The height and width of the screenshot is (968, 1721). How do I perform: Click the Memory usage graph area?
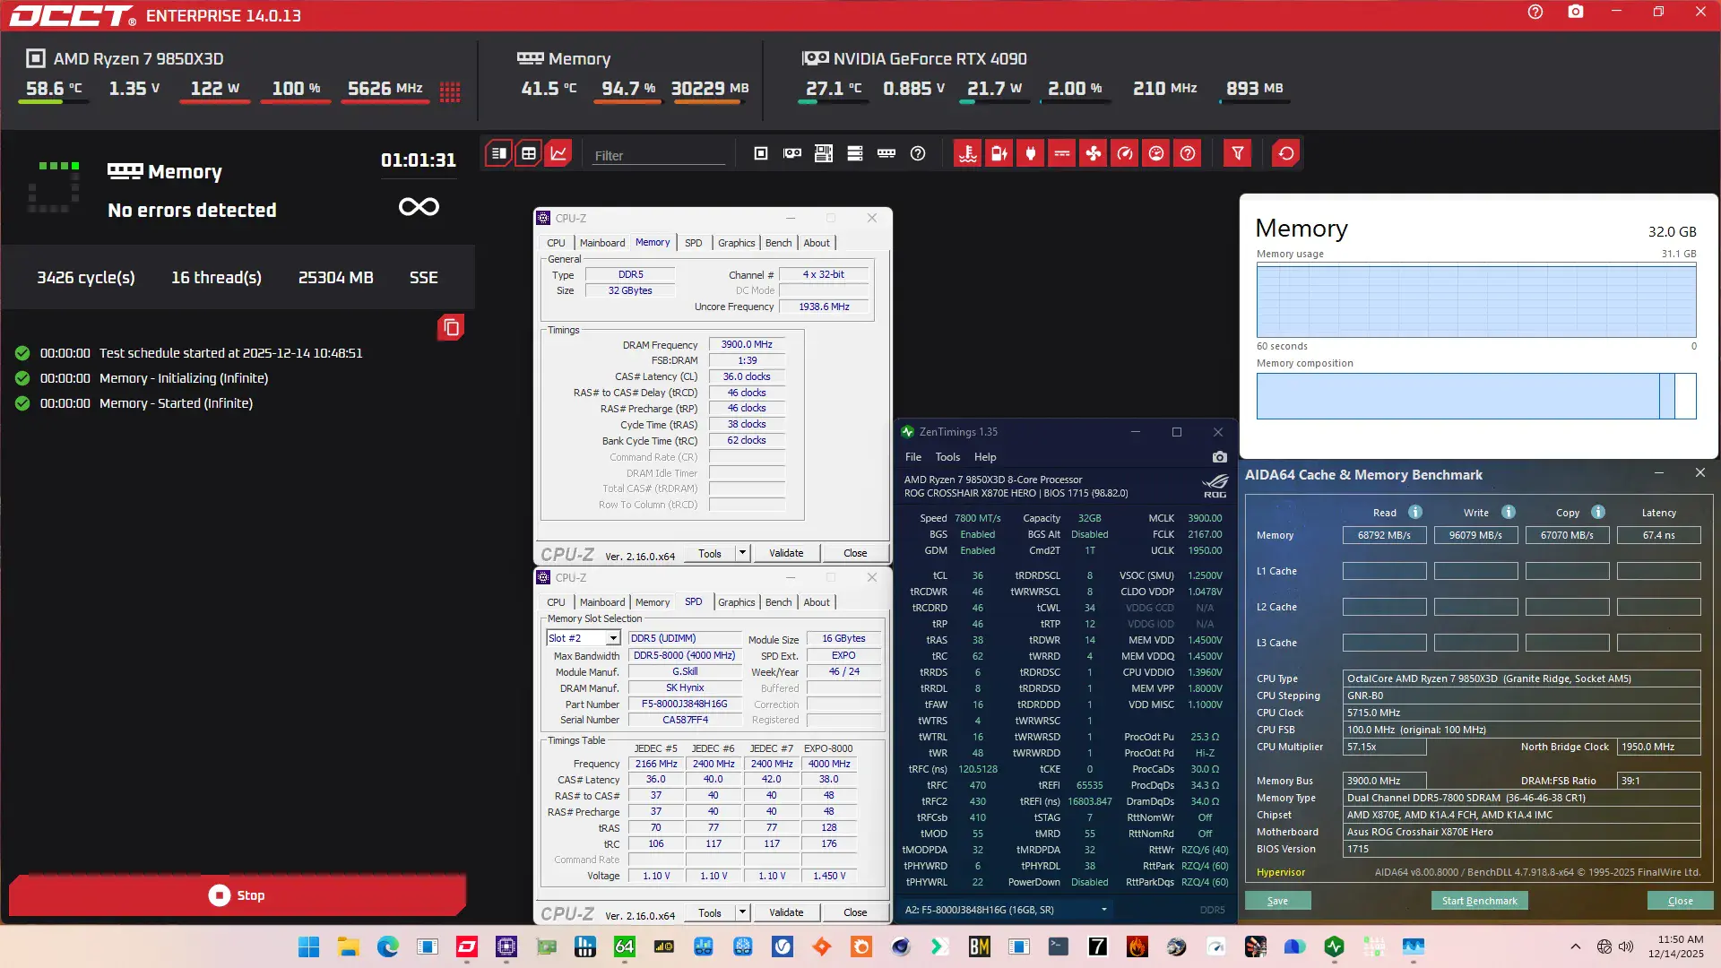click(1475, 301)
